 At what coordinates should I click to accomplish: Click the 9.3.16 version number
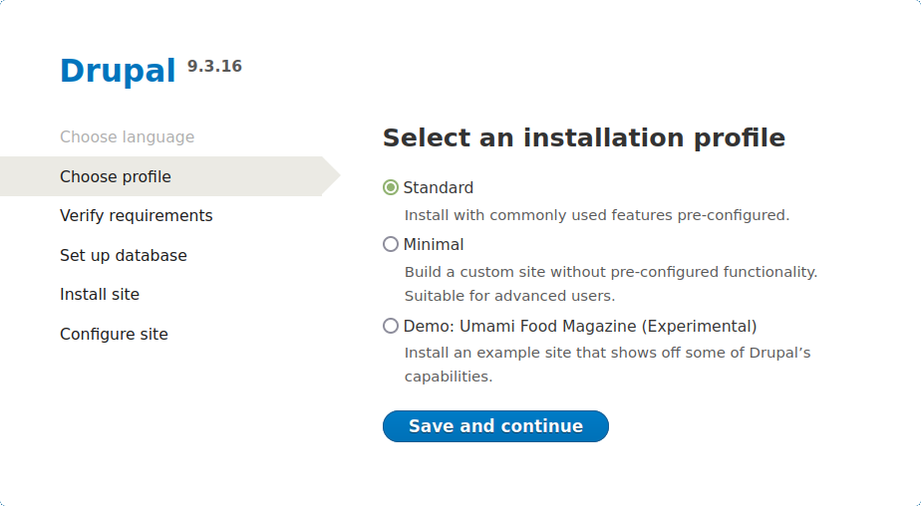click(214, 67)
